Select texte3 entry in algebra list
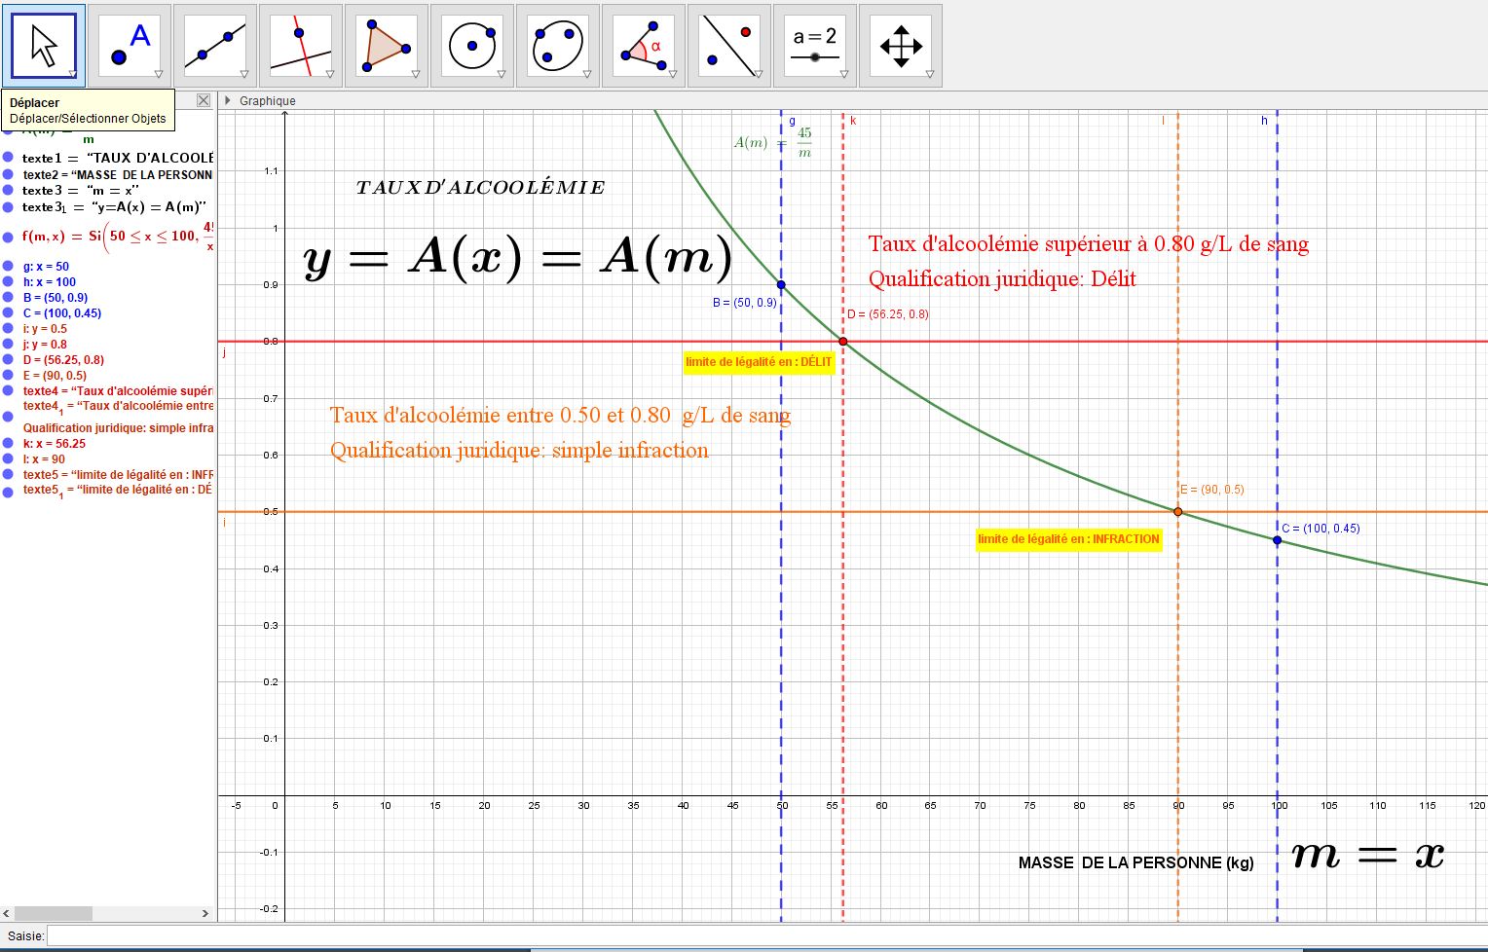Viewport: 1488px width, 952px height. [x=81, y=191]
